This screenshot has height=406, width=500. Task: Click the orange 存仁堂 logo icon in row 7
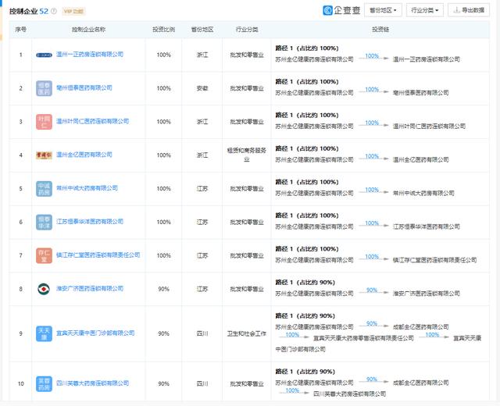pos(44,255)
